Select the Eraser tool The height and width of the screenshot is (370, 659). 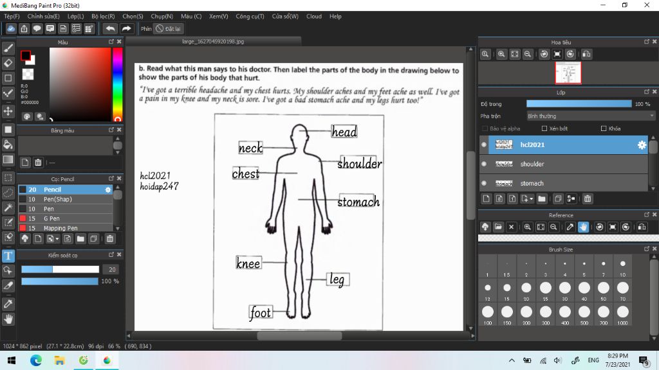coord(8,64)
